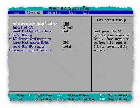
Task: Open Cache Memory submenu
Action: 22,35
